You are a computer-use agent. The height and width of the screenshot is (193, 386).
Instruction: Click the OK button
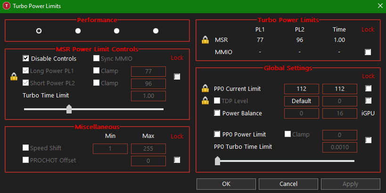pos(226,184)
